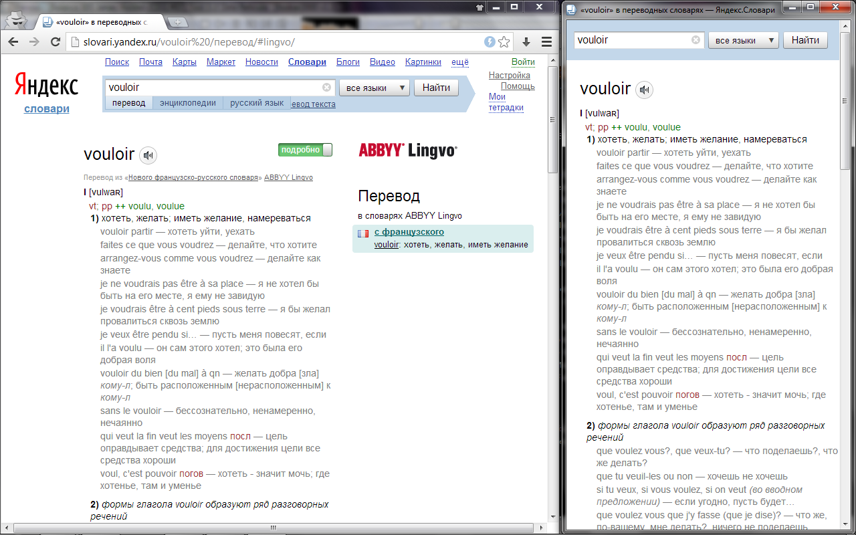
Task: Select the перевод tab
Action: tap(129, 103)
